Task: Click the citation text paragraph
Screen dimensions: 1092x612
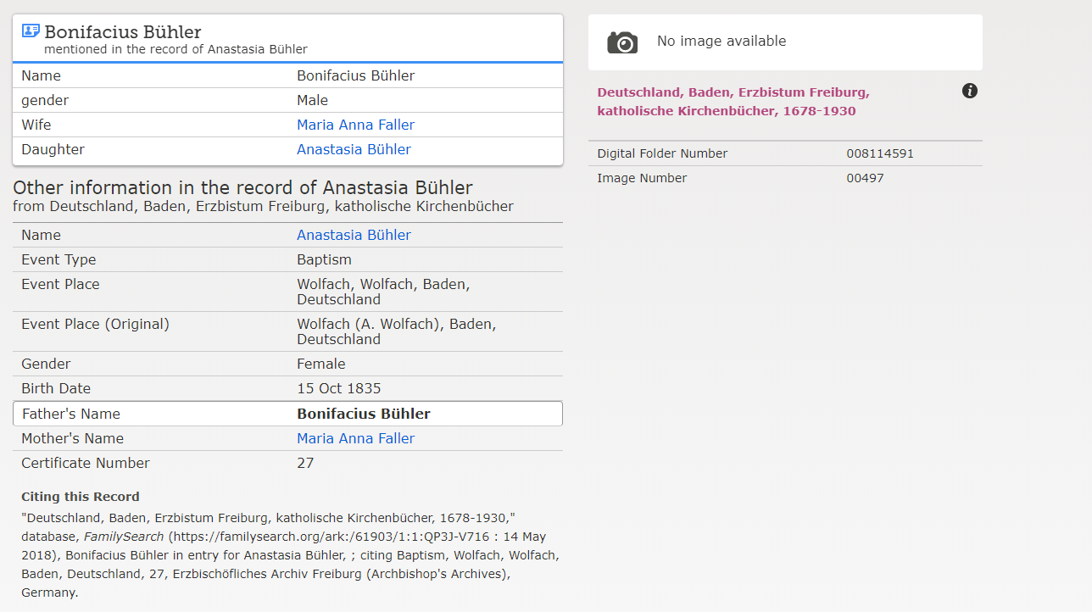Action: coord(290,554)
